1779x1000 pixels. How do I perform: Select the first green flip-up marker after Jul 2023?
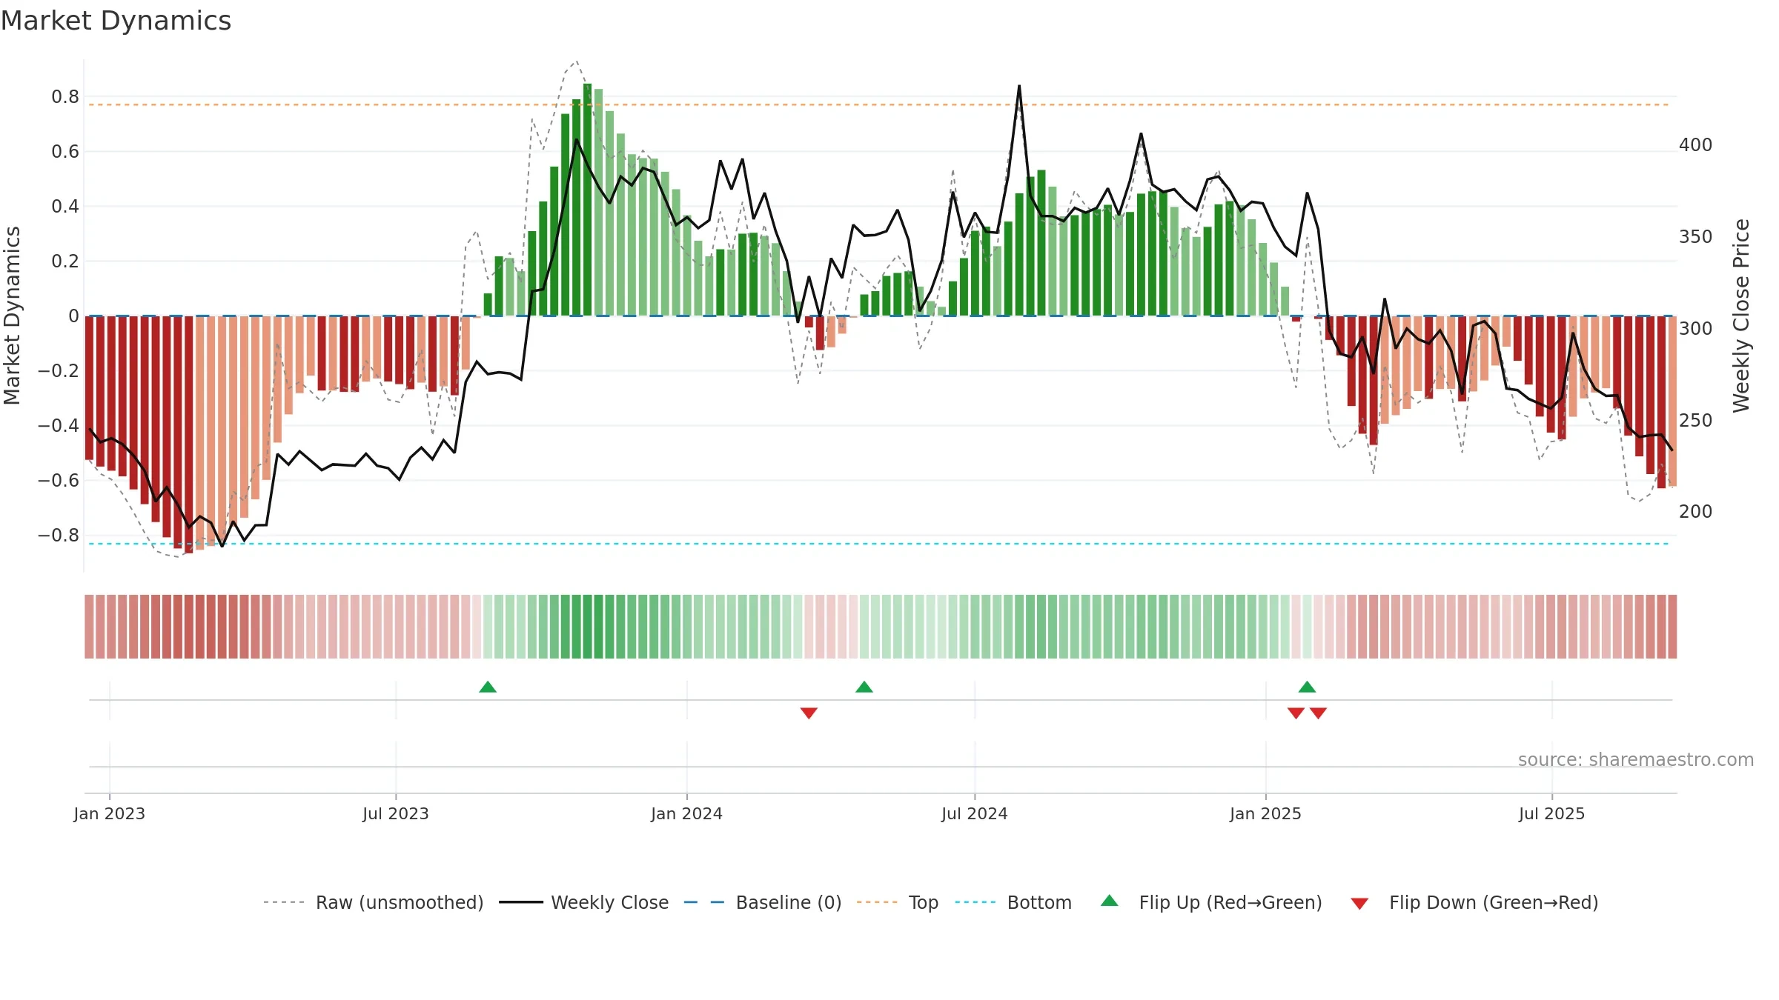click(488, 687)
